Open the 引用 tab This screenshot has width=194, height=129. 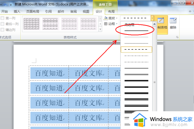click(x=48, y=12)
